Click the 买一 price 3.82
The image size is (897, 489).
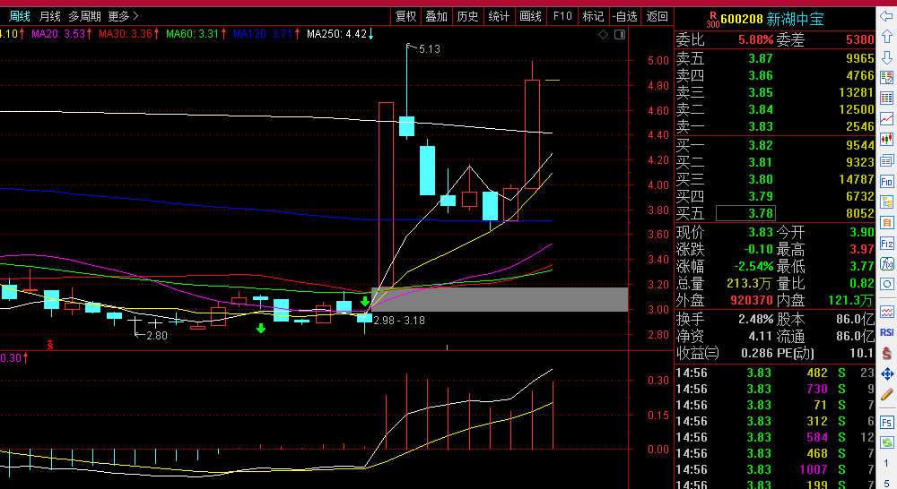pos(761,146)
